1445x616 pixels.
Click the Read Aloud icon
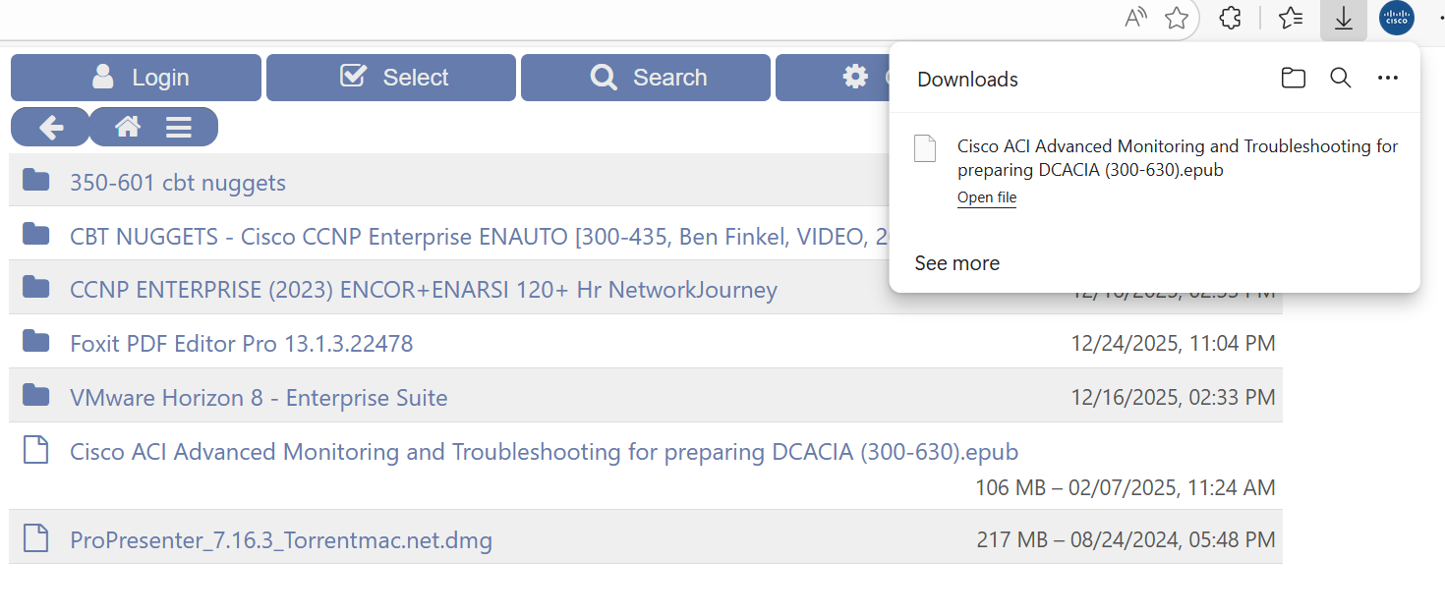(1135, 19)
